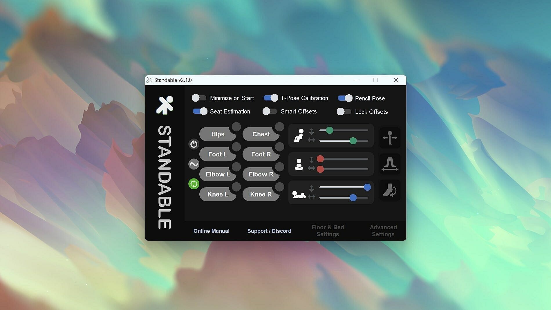Click the T-pose body calibration icon
551x310 pixels.
[x=390, y=138]
